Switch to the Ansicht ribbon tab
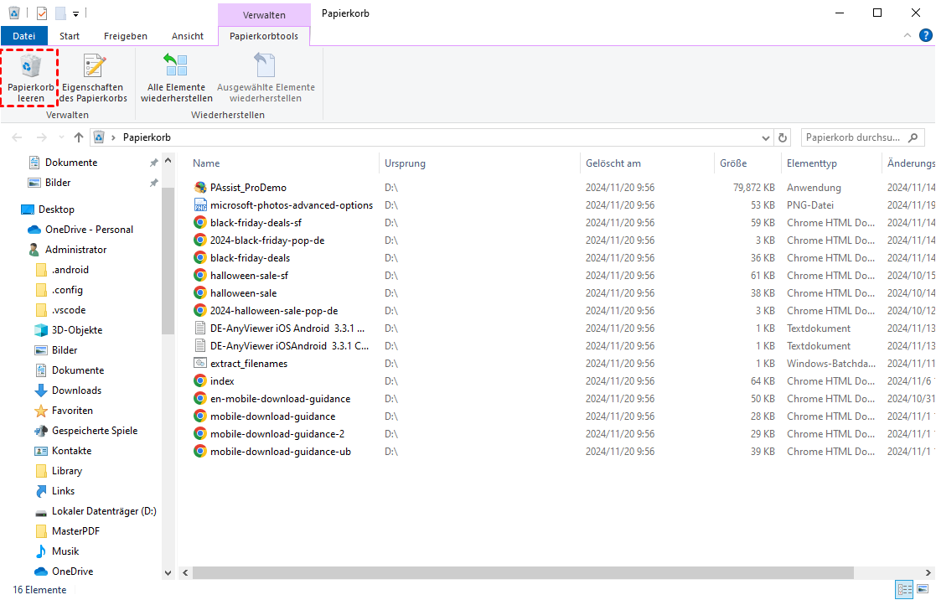The width and height of the screenshot is (936, 600). pos(188,36)
